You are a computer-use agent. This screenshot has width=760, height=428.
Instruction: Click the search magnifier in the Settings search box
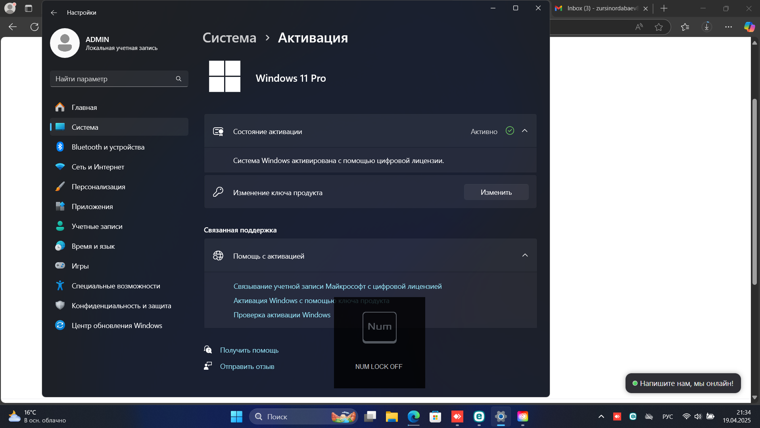coord(178,79)
